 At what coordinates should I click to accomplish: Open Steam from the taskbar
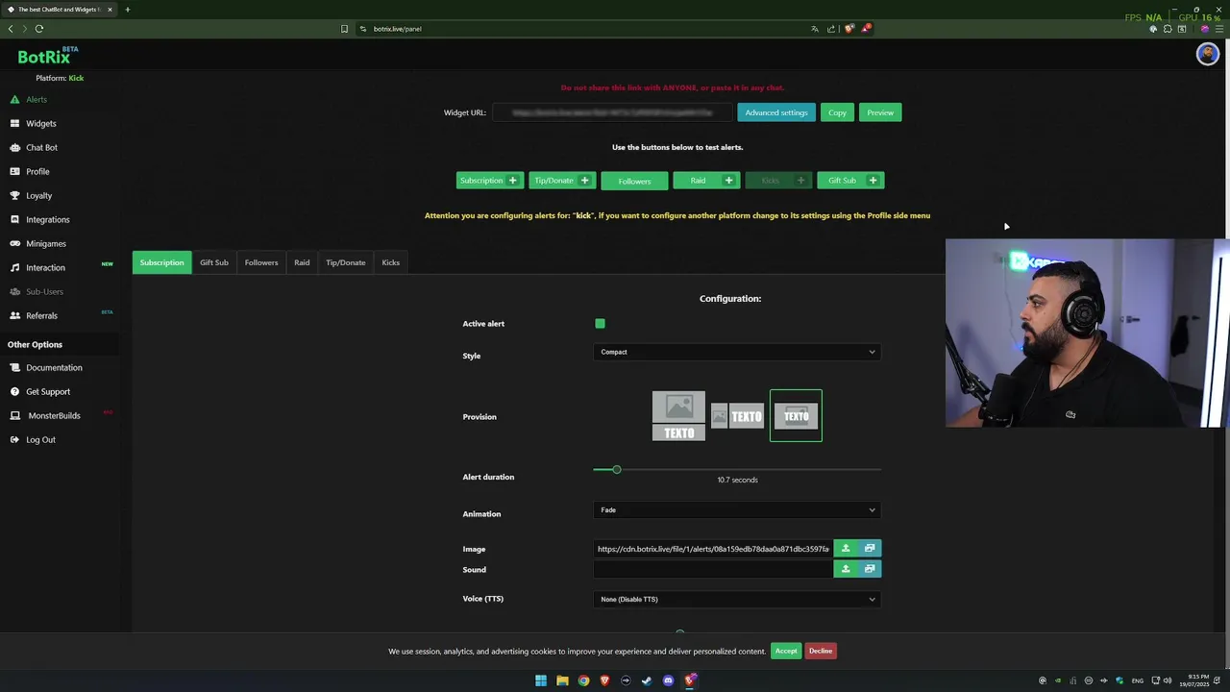tap(647, 681)
